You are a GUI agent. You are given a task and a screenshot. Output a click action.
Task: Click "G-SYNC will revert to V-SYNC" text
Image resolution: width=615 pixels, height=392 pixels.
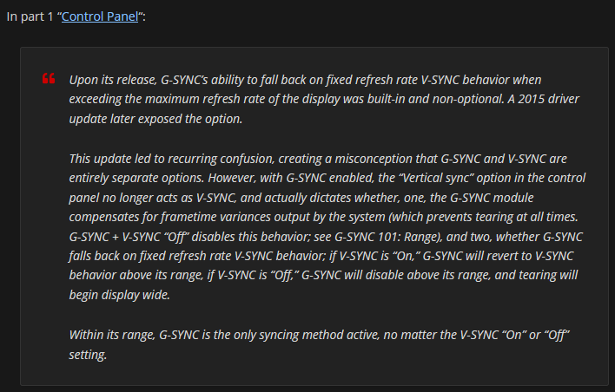pyautogui.click(x=498, y=256)
